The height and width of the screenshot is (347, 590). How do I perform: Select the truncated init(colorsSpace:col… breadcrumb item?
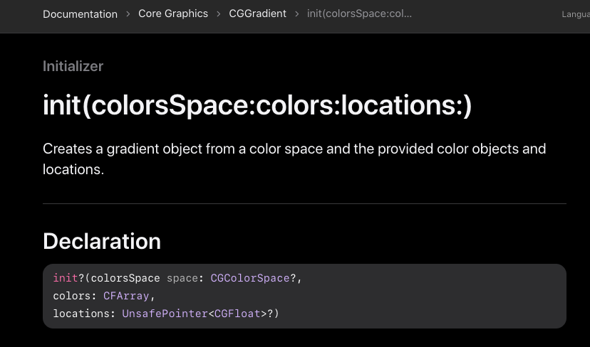[x=359, y=14]
